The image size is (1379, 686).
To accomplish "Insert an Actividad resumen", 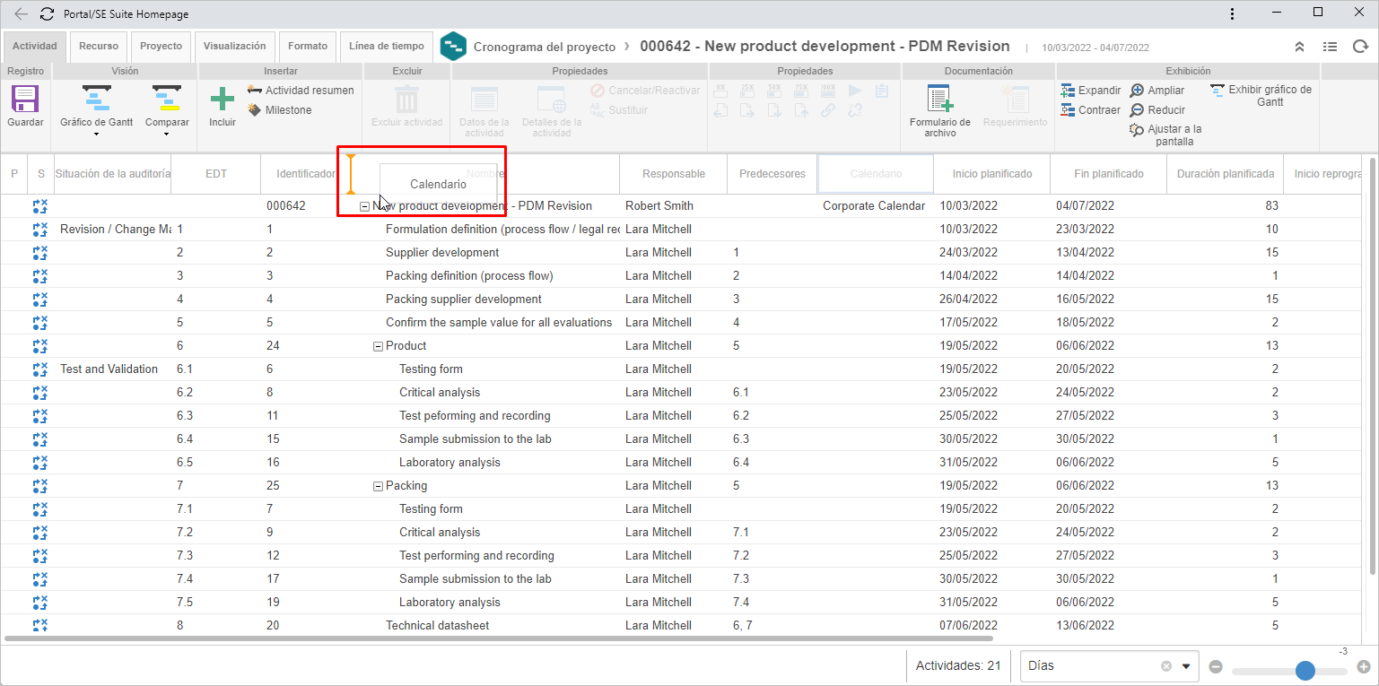I will 301,90.
